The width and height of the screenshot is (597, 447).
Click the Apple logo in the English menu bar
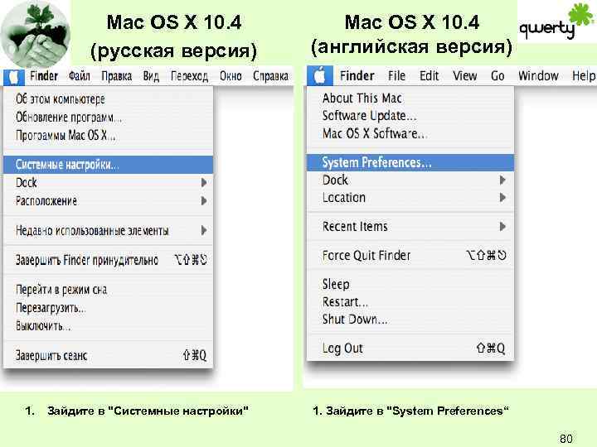pos(319,75)
